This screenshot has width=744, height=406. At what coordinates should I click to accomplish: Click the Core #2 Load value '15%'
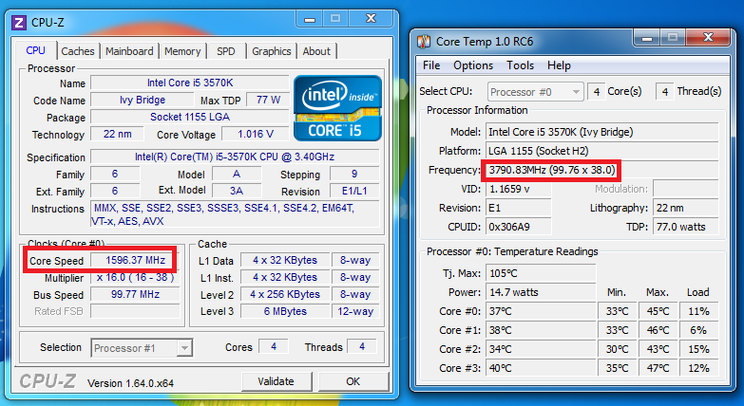coord(699,349)
